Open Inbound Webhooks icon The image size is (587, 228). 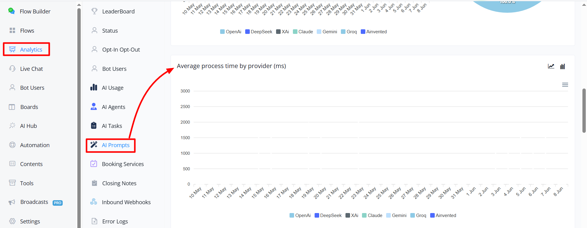tap(94, 202)
